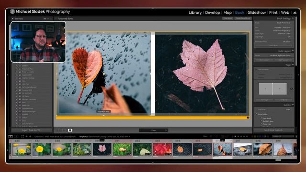Uncheck the Page Bleed guide

(x=262, y=118)
